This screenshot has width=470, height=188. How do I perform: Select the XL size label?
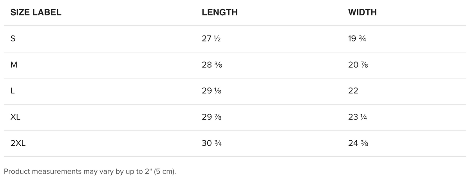click(15, 117)
